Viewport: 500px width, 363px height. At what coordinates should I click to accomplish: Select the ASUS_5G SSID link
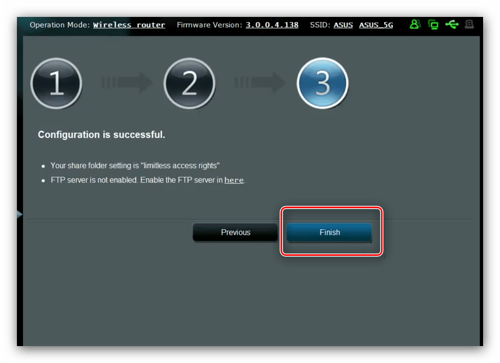pyautogui.click(x=376, y=25)
